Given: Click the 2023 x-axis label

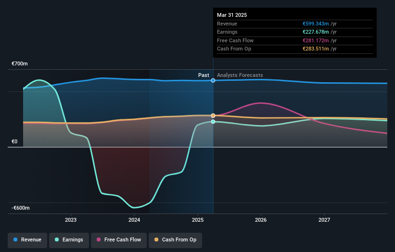Looking at the screenshot, I should pos(71,220).
